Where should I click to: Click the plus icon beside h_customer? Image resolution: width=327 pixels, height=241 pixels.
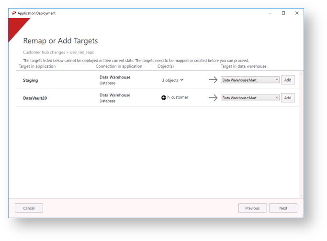click(164, 98)
